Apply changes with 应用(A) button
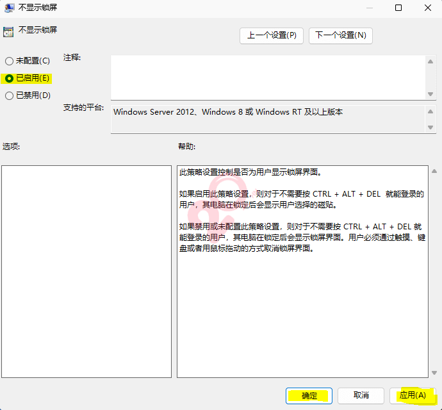This screenshot has height=410, width=442. [413, 395]
